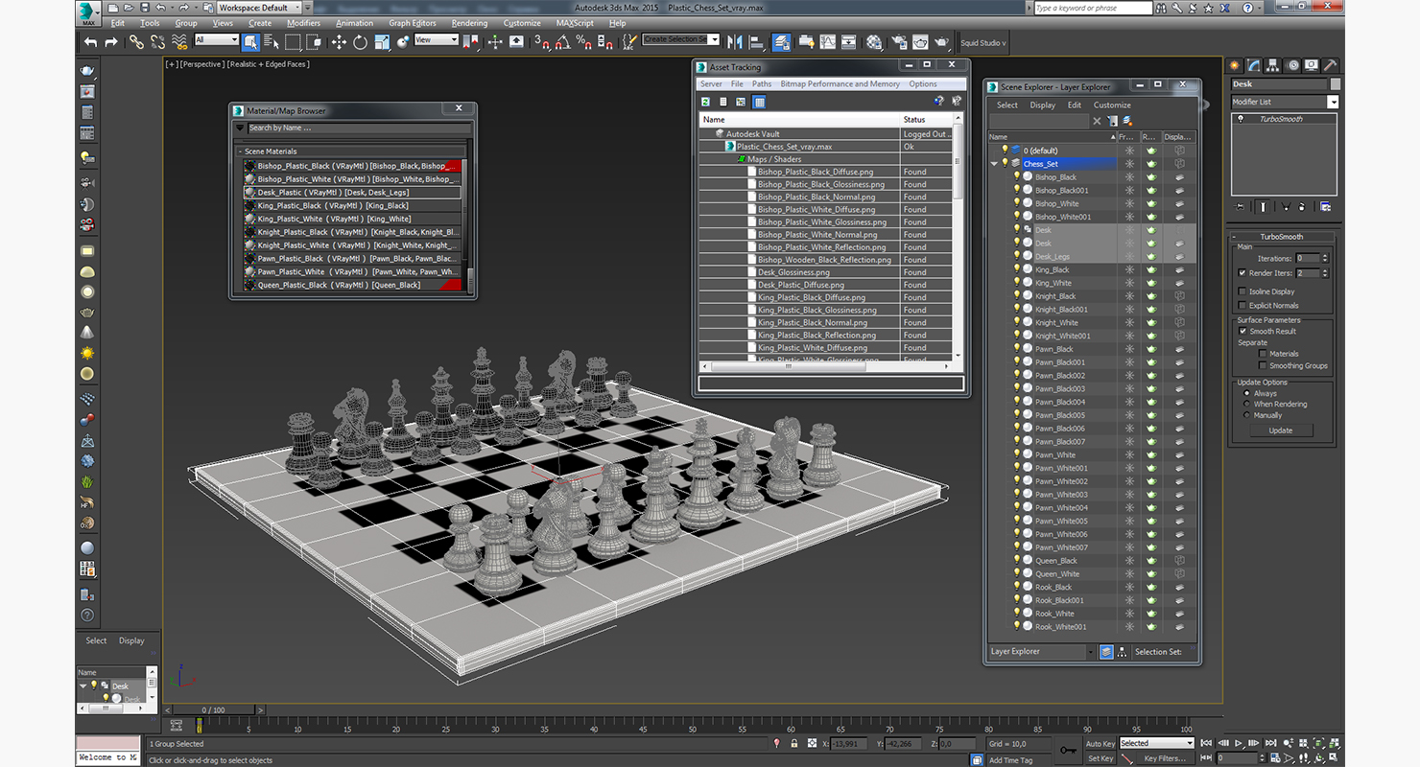Open Select by Name tool
Image resolution: width=1420 pixels, height=767 pixels.
click(271, 42)
